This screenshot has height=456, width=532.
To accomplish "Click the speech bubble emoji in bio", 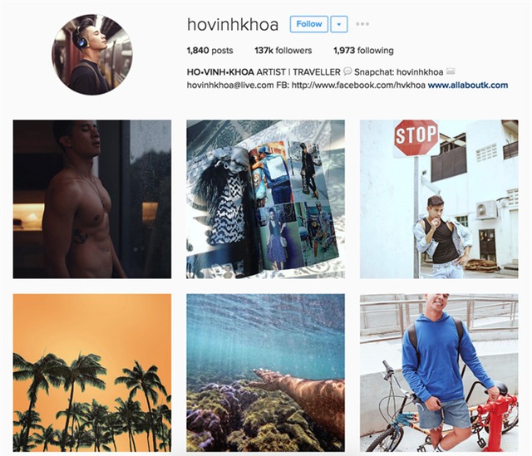I will [347, 71].
